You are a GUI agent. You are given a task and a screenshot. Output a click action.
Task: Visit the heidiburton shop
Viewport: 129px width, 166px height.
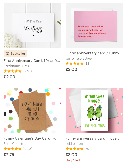(x=74, y=144)
